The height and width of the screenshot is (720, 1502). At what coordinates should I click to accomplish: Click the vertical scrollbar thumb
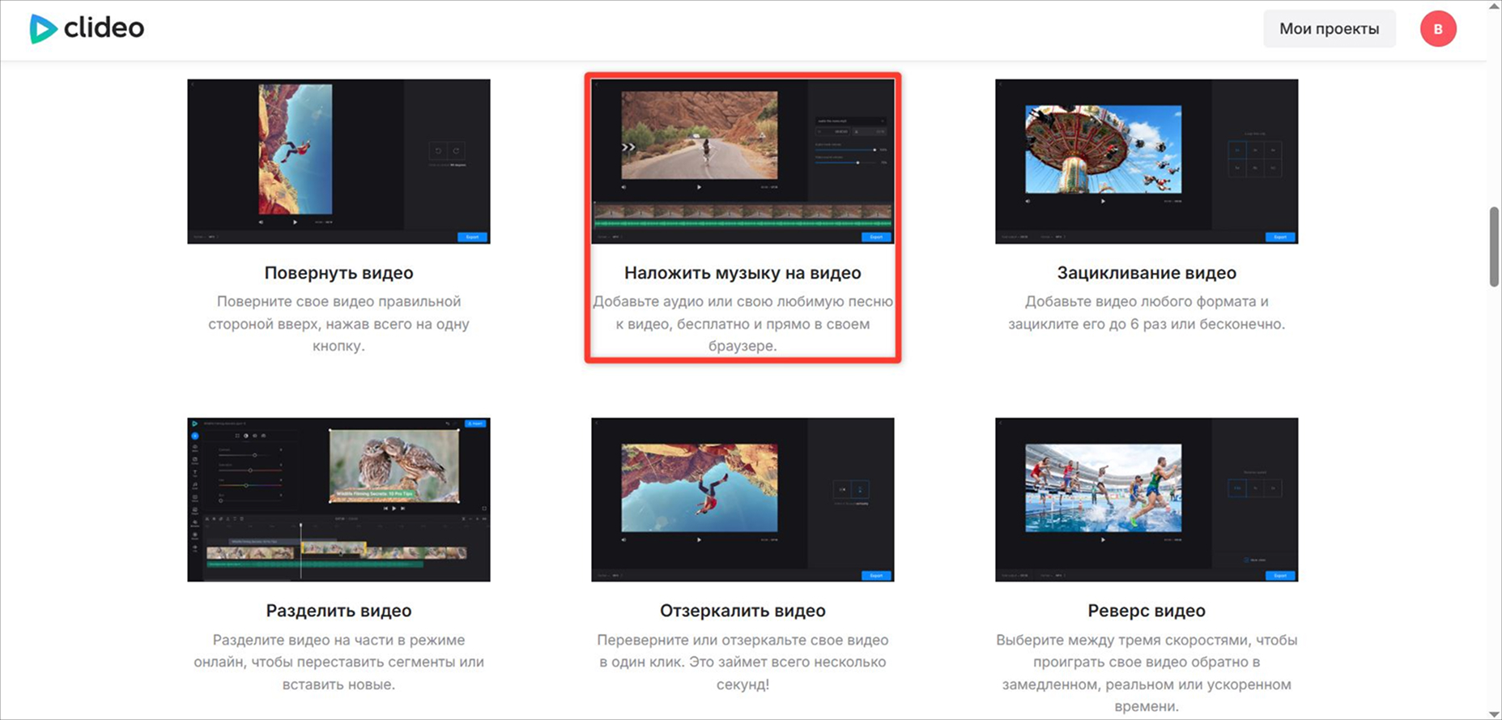(x=1494, y=247)
